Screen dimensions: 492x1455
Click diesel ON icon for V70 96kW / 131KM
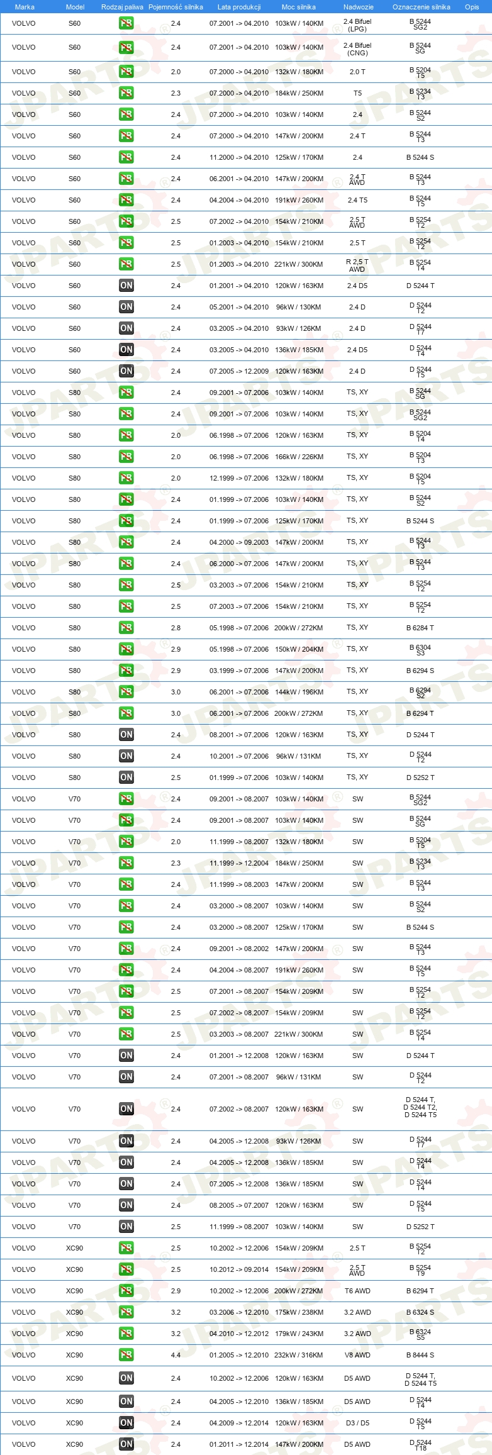[126, 1077]
